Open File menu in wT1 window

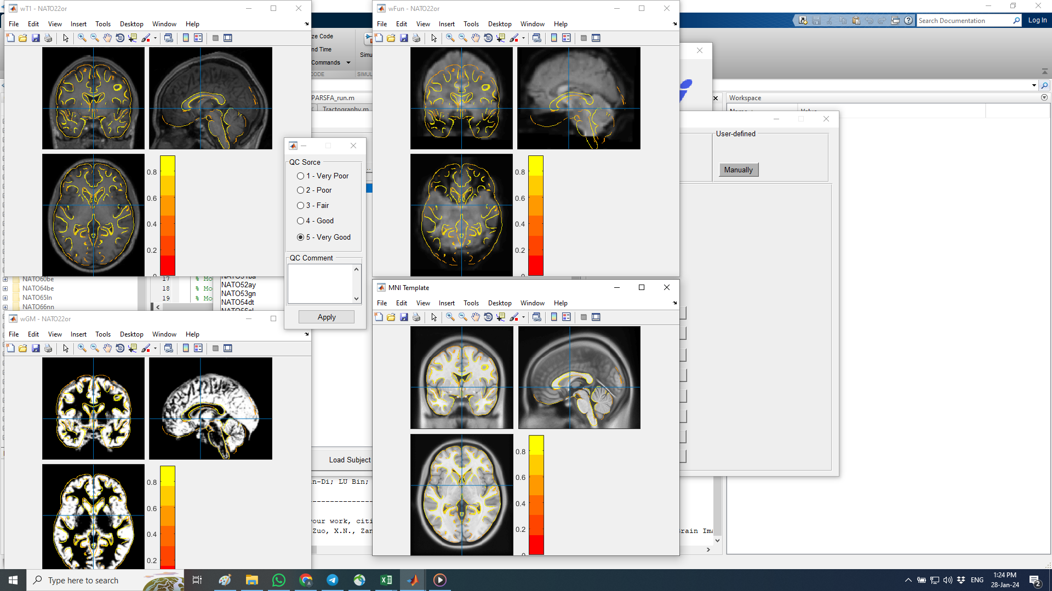point(14,24)
